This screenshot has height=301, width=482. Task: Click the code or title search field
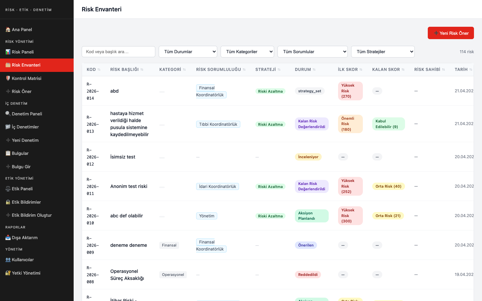pyautogui.click(x=118, y=52)
